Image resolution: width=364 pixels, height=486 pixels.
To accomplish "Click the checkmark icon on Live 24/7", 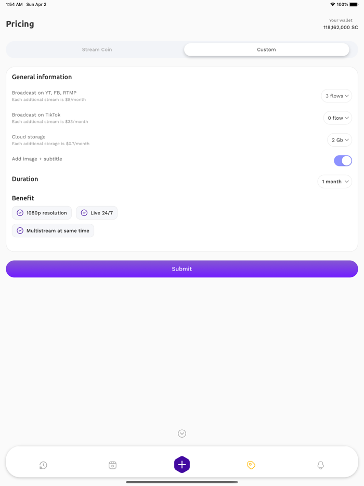I will (84, 213).
